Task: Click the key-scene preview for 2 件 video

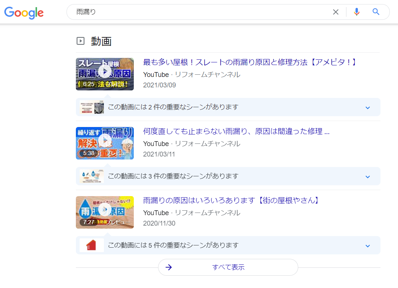Action: (x=92, y=107)
